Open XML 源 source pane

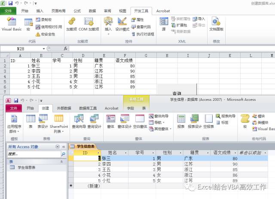(x=164, y=24)
